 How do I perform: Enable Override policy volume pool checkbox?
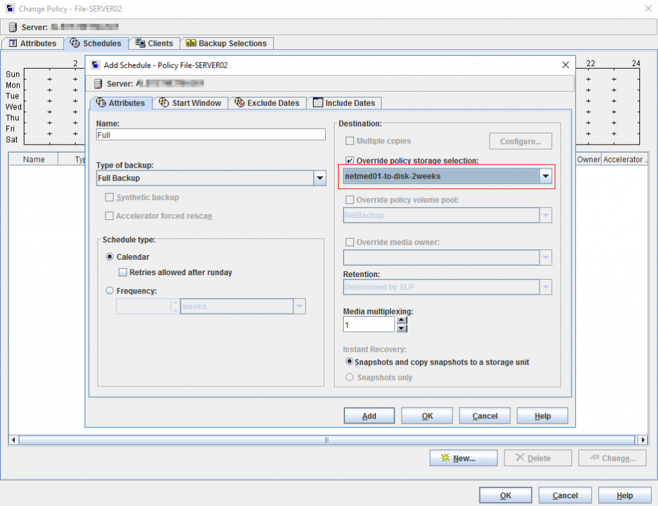pos(350,200)
